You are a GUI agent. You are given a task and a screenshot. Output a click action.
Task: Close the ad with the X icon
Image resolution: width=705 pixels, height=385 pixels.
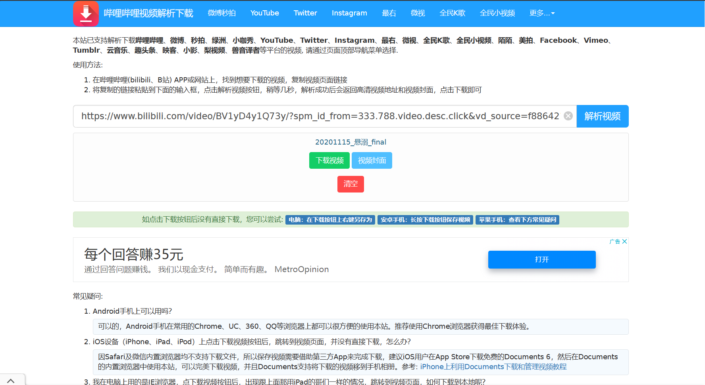click(624, 242)
